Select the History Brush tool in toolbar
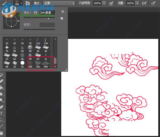Image resolution: width=160 pixels, height=137 pixels. coord(1,75)
